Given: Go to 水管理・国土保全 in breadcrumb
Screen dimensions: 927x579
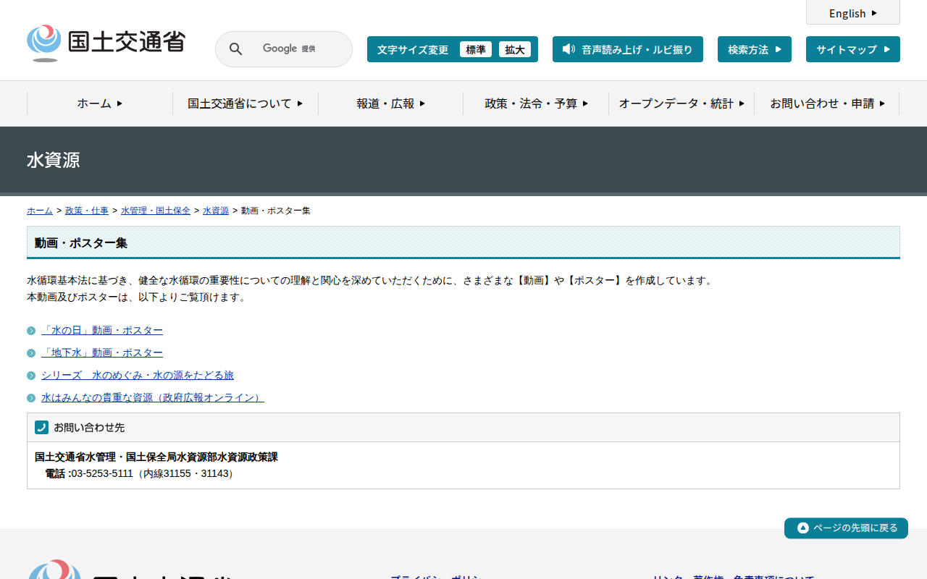Looking at the screenshot, I should tap(156, 211).
